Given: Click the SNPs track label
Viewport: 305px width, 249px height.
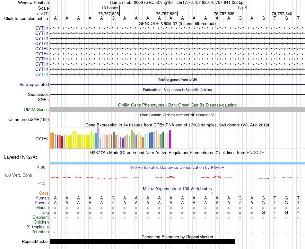Looking at the screenshot, I should pos(43,99).
